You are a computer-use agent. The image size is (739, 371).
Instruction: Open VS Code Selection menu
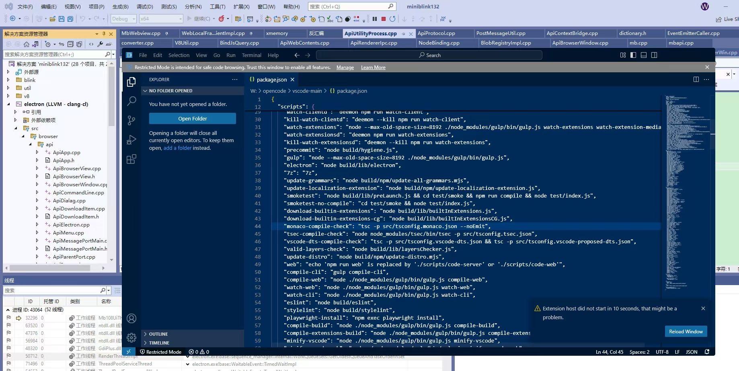click(x=179, y=55)
